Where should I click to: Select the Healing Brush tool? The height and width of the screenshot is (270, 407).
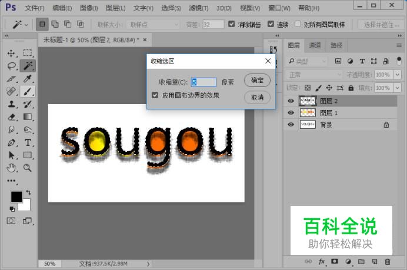point(11,91)
